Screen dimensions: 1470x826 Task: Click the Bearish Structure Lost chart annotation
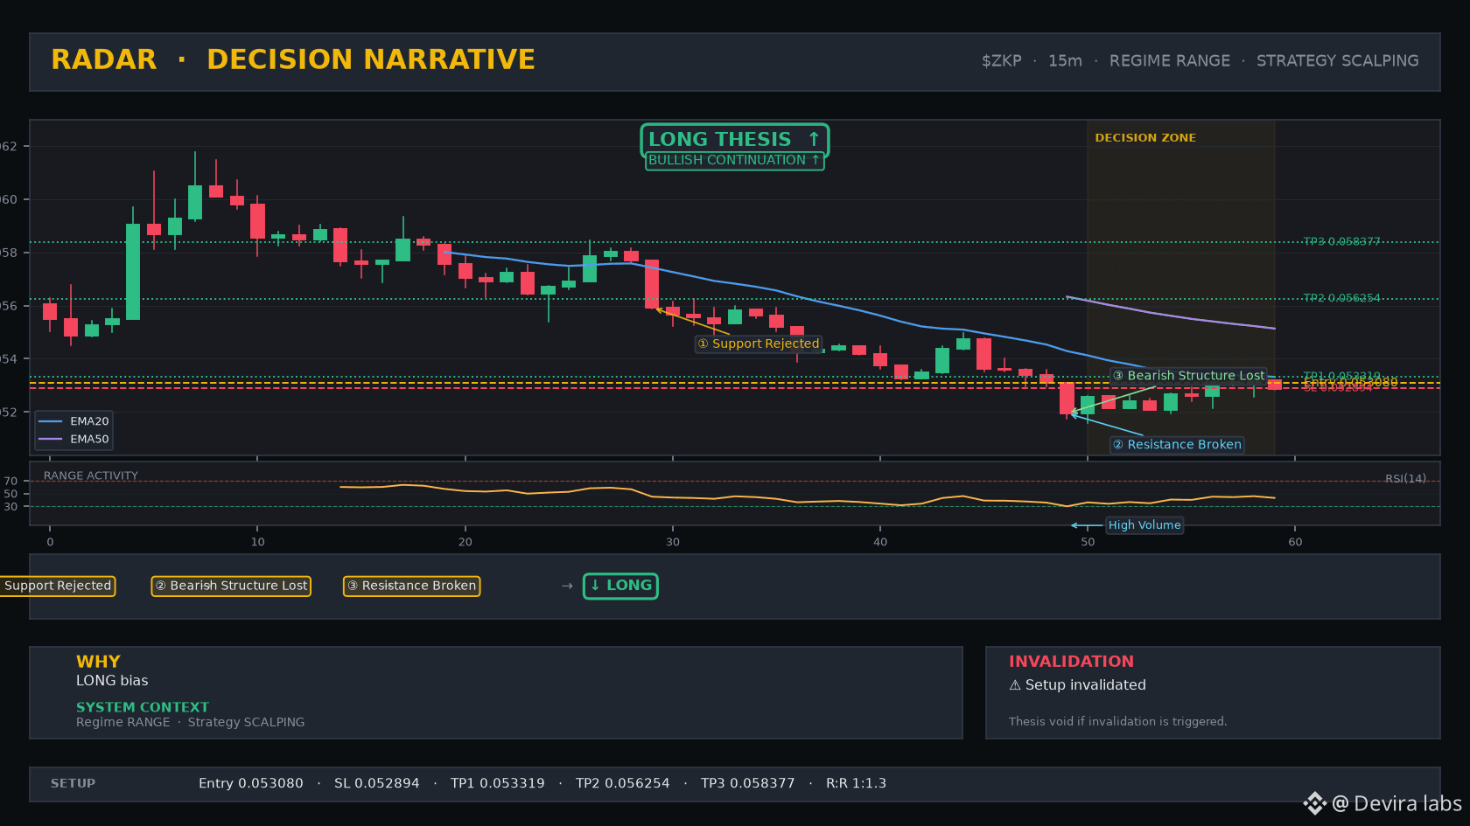coord(1189,376)
